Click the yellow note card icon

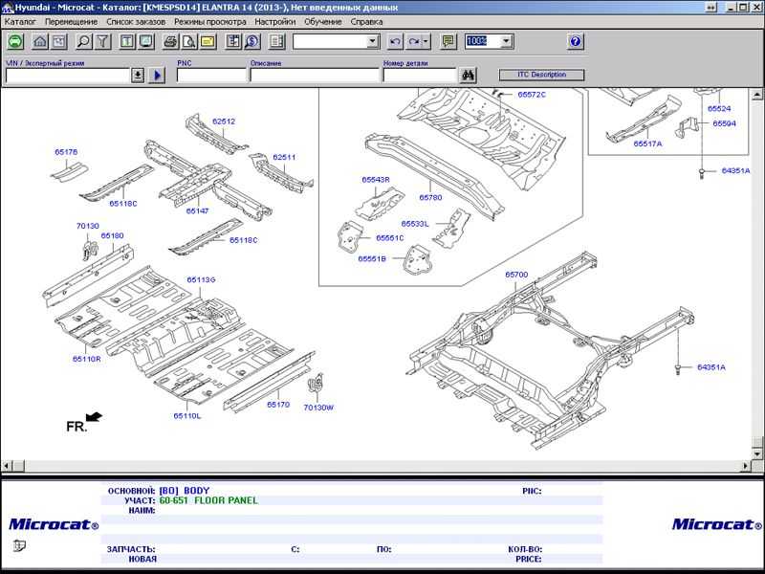click(x=208, y=41)
